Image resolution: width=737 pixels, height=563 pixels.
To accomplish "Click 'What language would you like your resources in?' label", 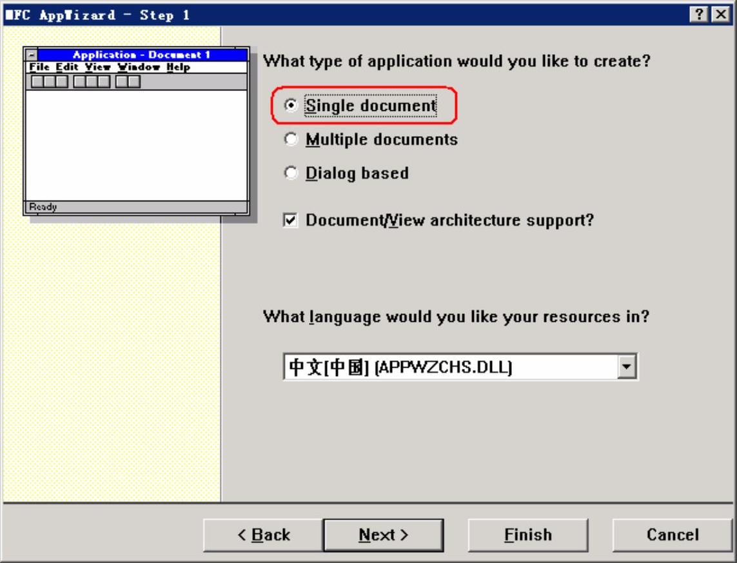I will pyautogui.click(x=456, y=317).
